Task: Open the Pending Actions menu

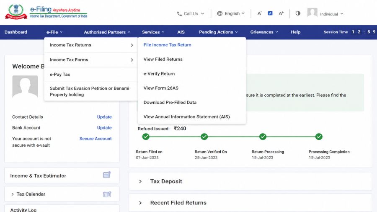Action: pos(218,32)
